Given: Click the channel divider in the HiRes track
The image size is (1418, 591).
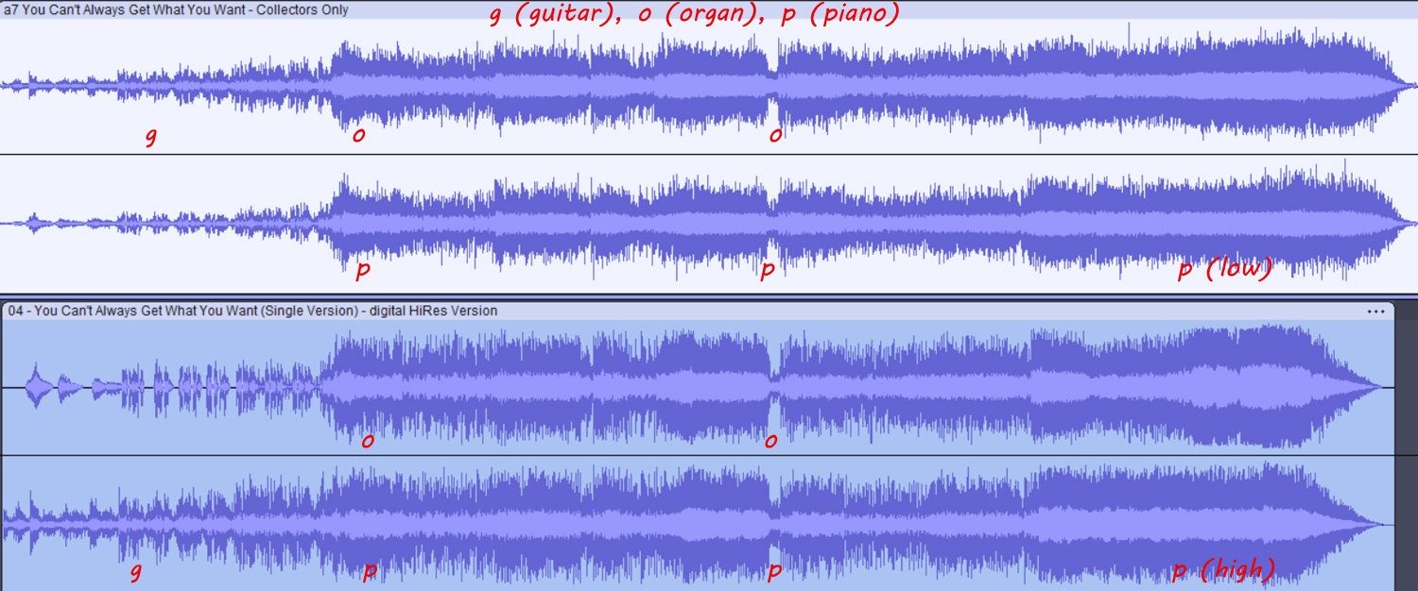Looking at the screenshot, I should click(x=709, y=456).
